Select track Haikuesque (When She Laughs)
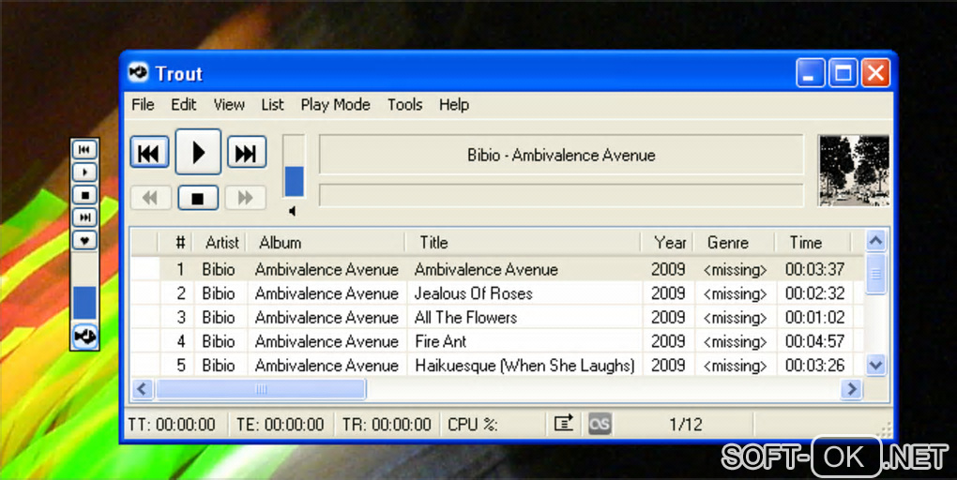957x480 pixels. point(524,366)
